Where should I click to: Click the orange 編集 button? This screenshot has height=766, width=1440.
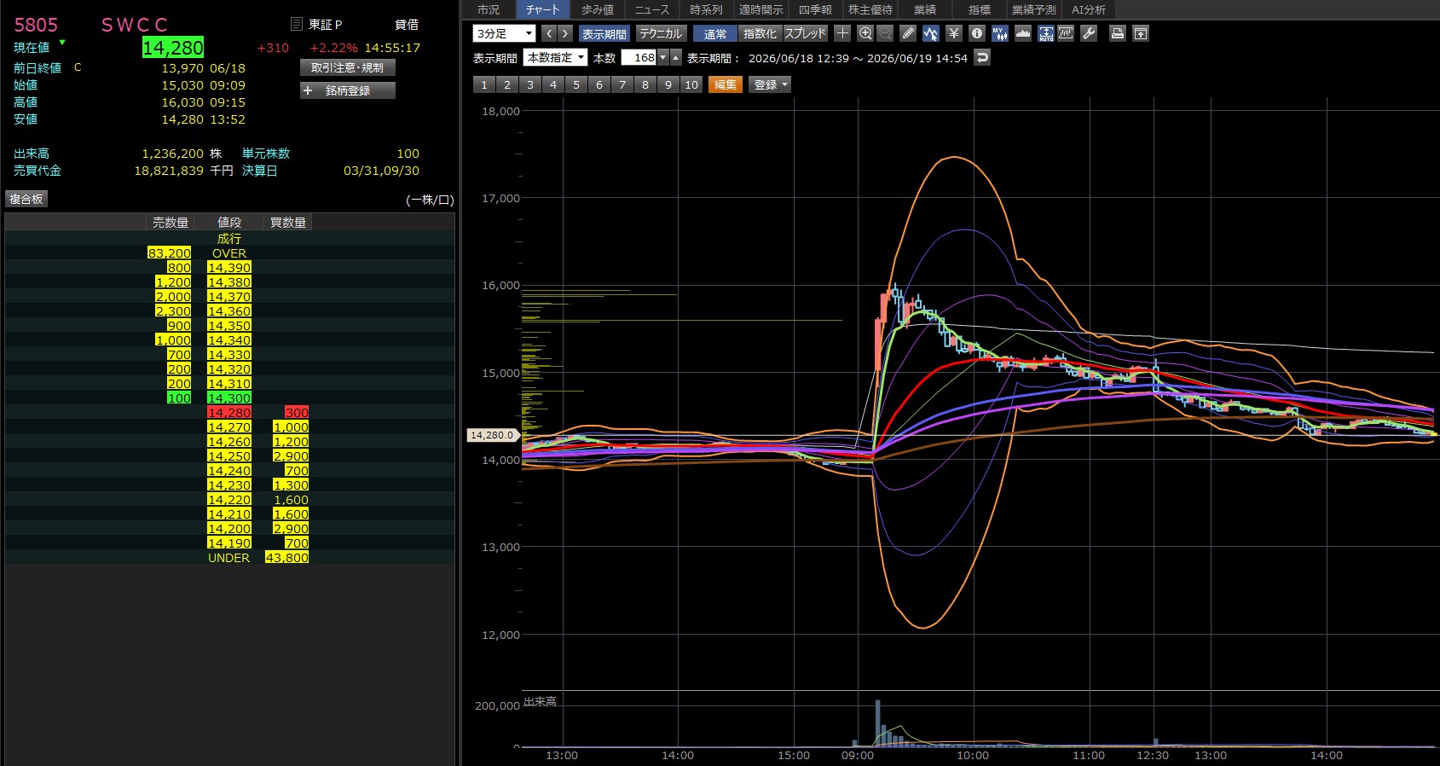point(725,84)
